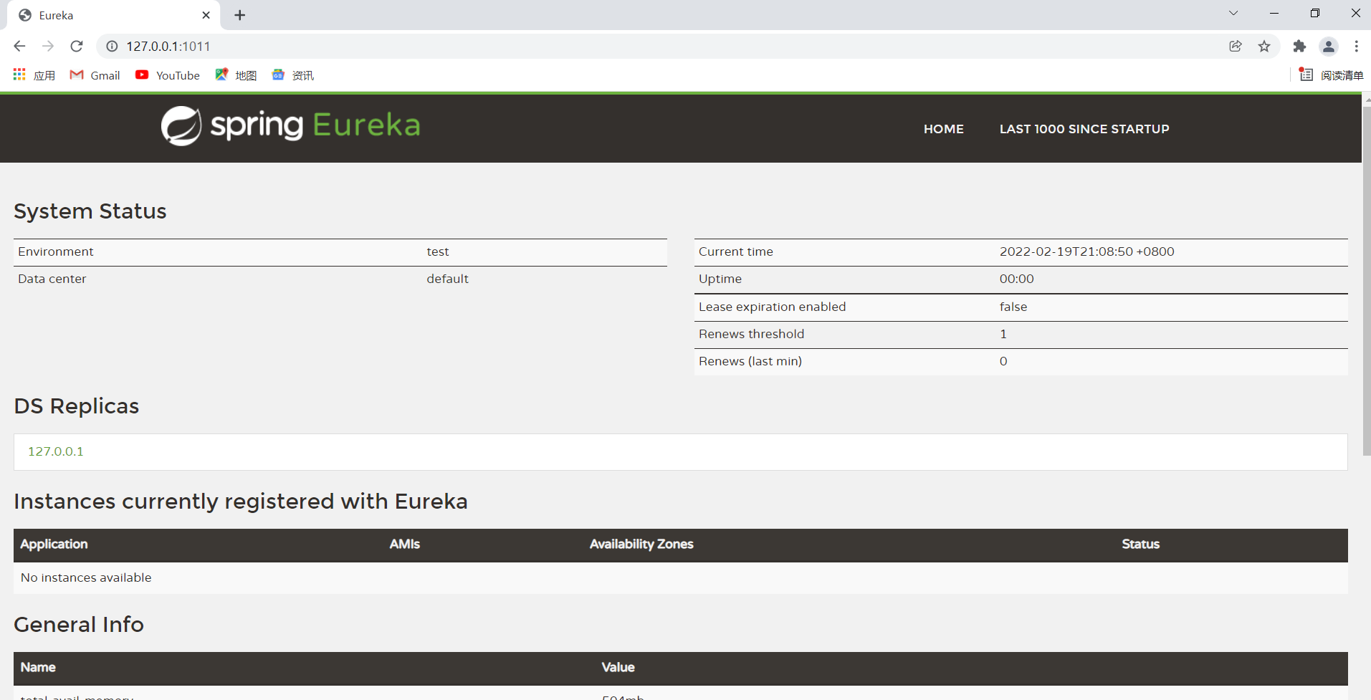
Task: Click the General Info Value header
Action: [x=618, y=667]
